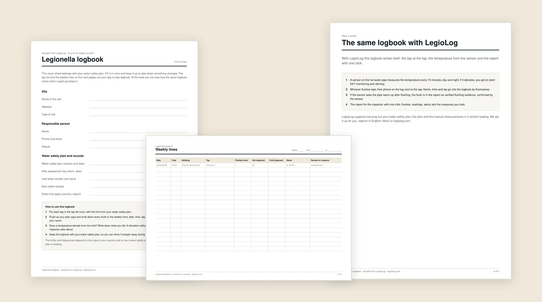Click the 'example line' remark cell

(x=317, y=165)
